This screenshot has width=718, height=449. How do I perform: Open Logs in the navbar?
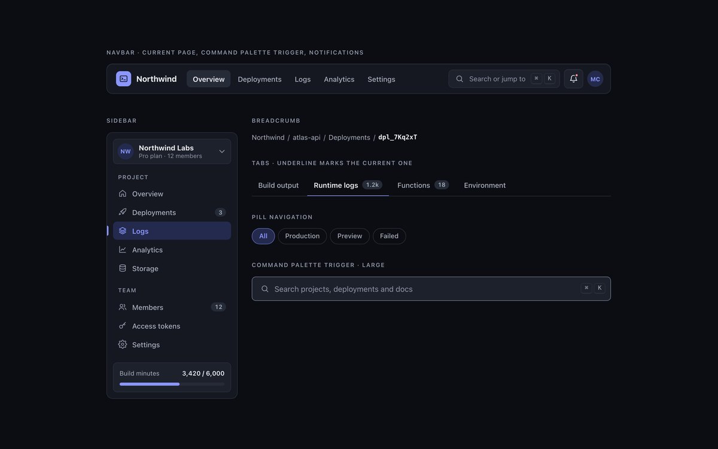(x=303, y=79)
